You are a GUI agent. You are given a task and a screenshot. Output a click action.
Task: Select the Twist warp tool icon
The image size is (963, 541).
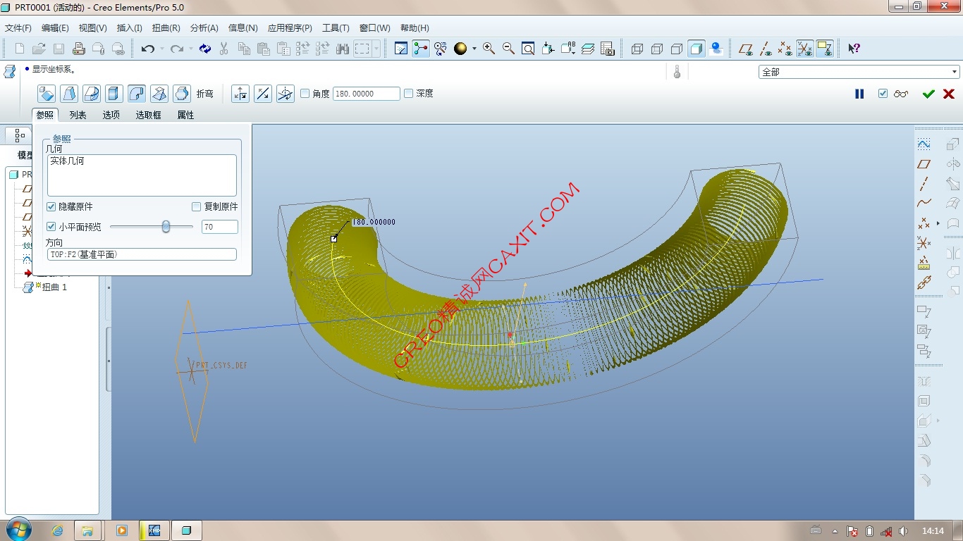[159, 93]
